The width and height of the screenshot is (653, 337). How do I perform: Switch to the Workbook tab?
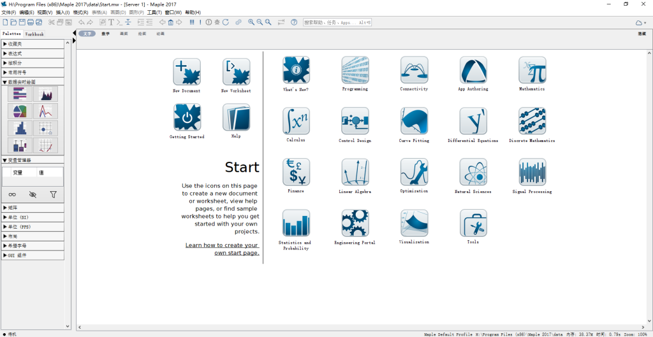(x=34, y=34)
